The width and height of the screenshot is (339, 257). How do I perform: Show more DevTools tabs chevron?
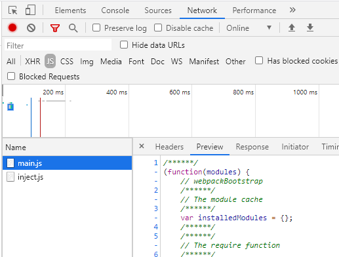point(292,10)
